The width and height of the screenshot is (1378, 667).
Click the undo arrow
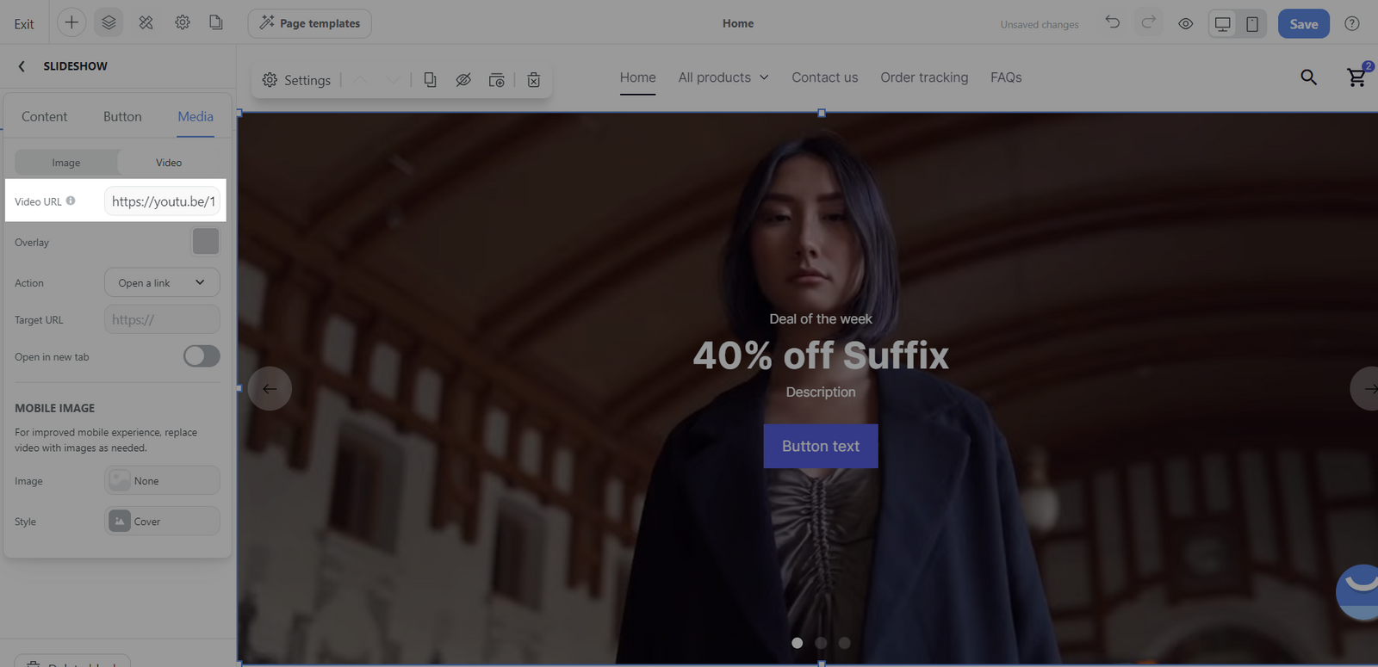tap(1113, 22)
